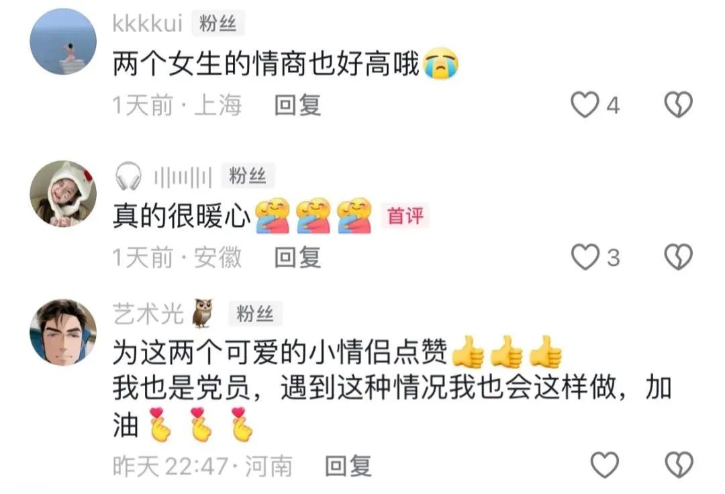Like kkkkui's comment with heart icon
Image resolution: width=725 pixels, height=494 pixels.
[x=585, y=105]
